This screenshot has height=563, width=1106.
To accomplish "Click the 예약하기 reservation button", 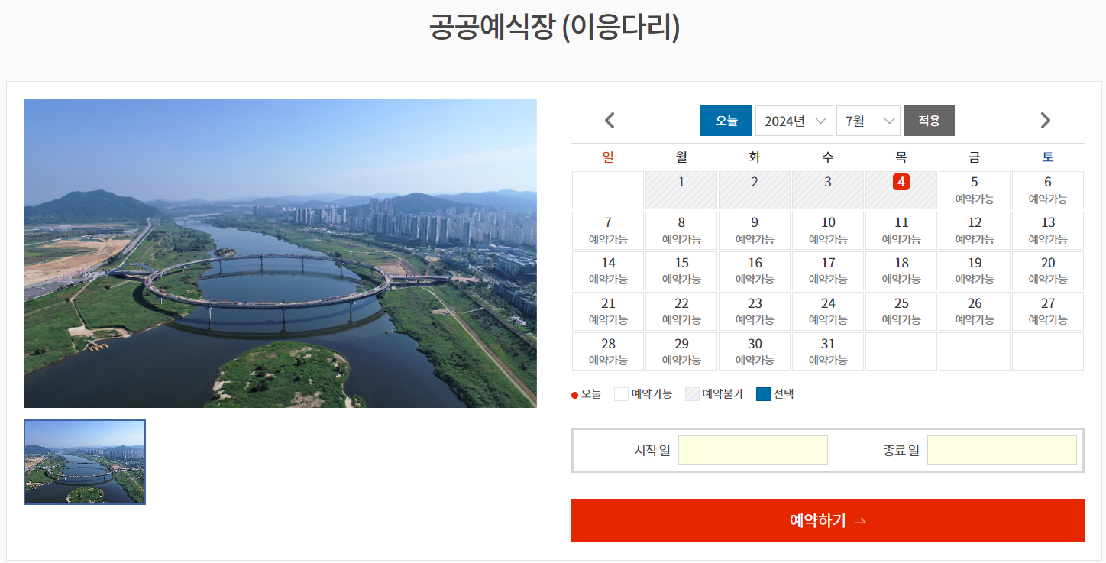I will pyautogui.click(x=827, y=520).
